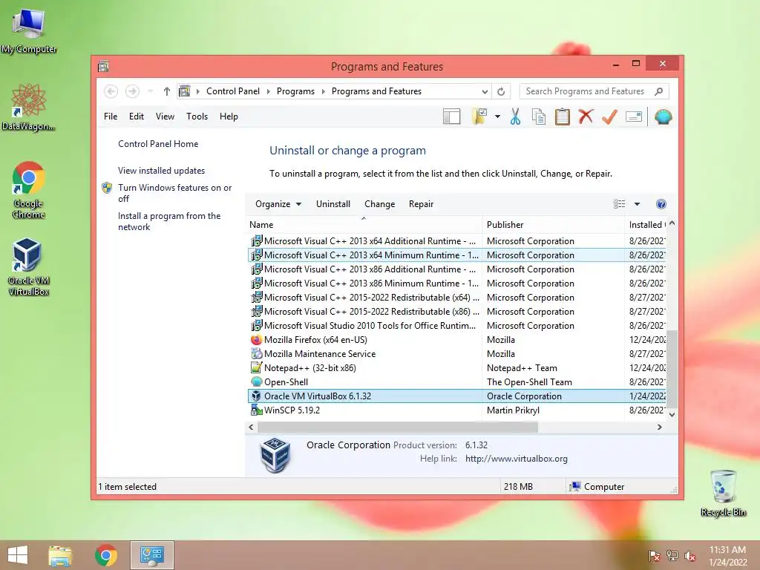Image resolution: width=760 pixels, height=570 pixels.
Task: Click the volume speaker tray icon
Action: [x=690, y=556]
